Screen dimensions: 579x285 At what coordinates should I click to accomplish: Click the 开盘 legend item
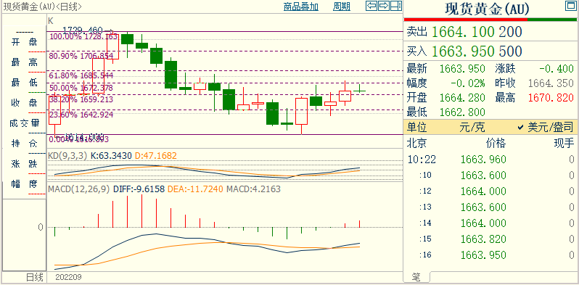pyautogui.click(x=25, y=43)
